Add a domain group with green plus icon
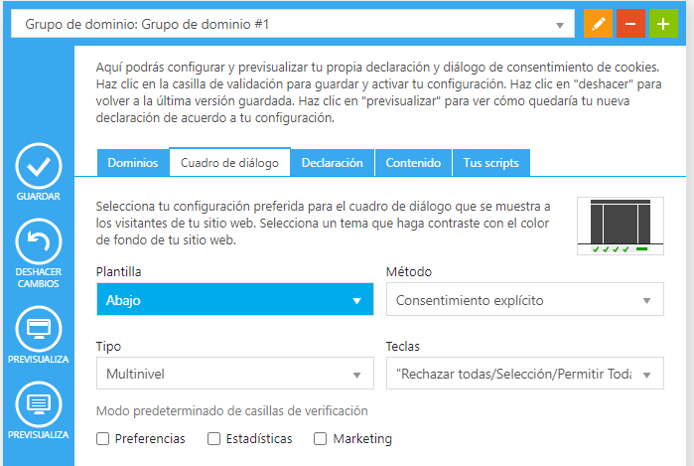The image size is (694, 466). pyautogui.click(x=663, y=24)
